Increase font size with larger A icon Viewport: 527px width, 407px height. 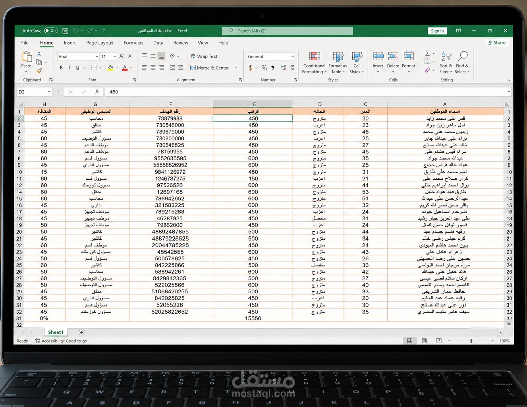click(122, 56)
